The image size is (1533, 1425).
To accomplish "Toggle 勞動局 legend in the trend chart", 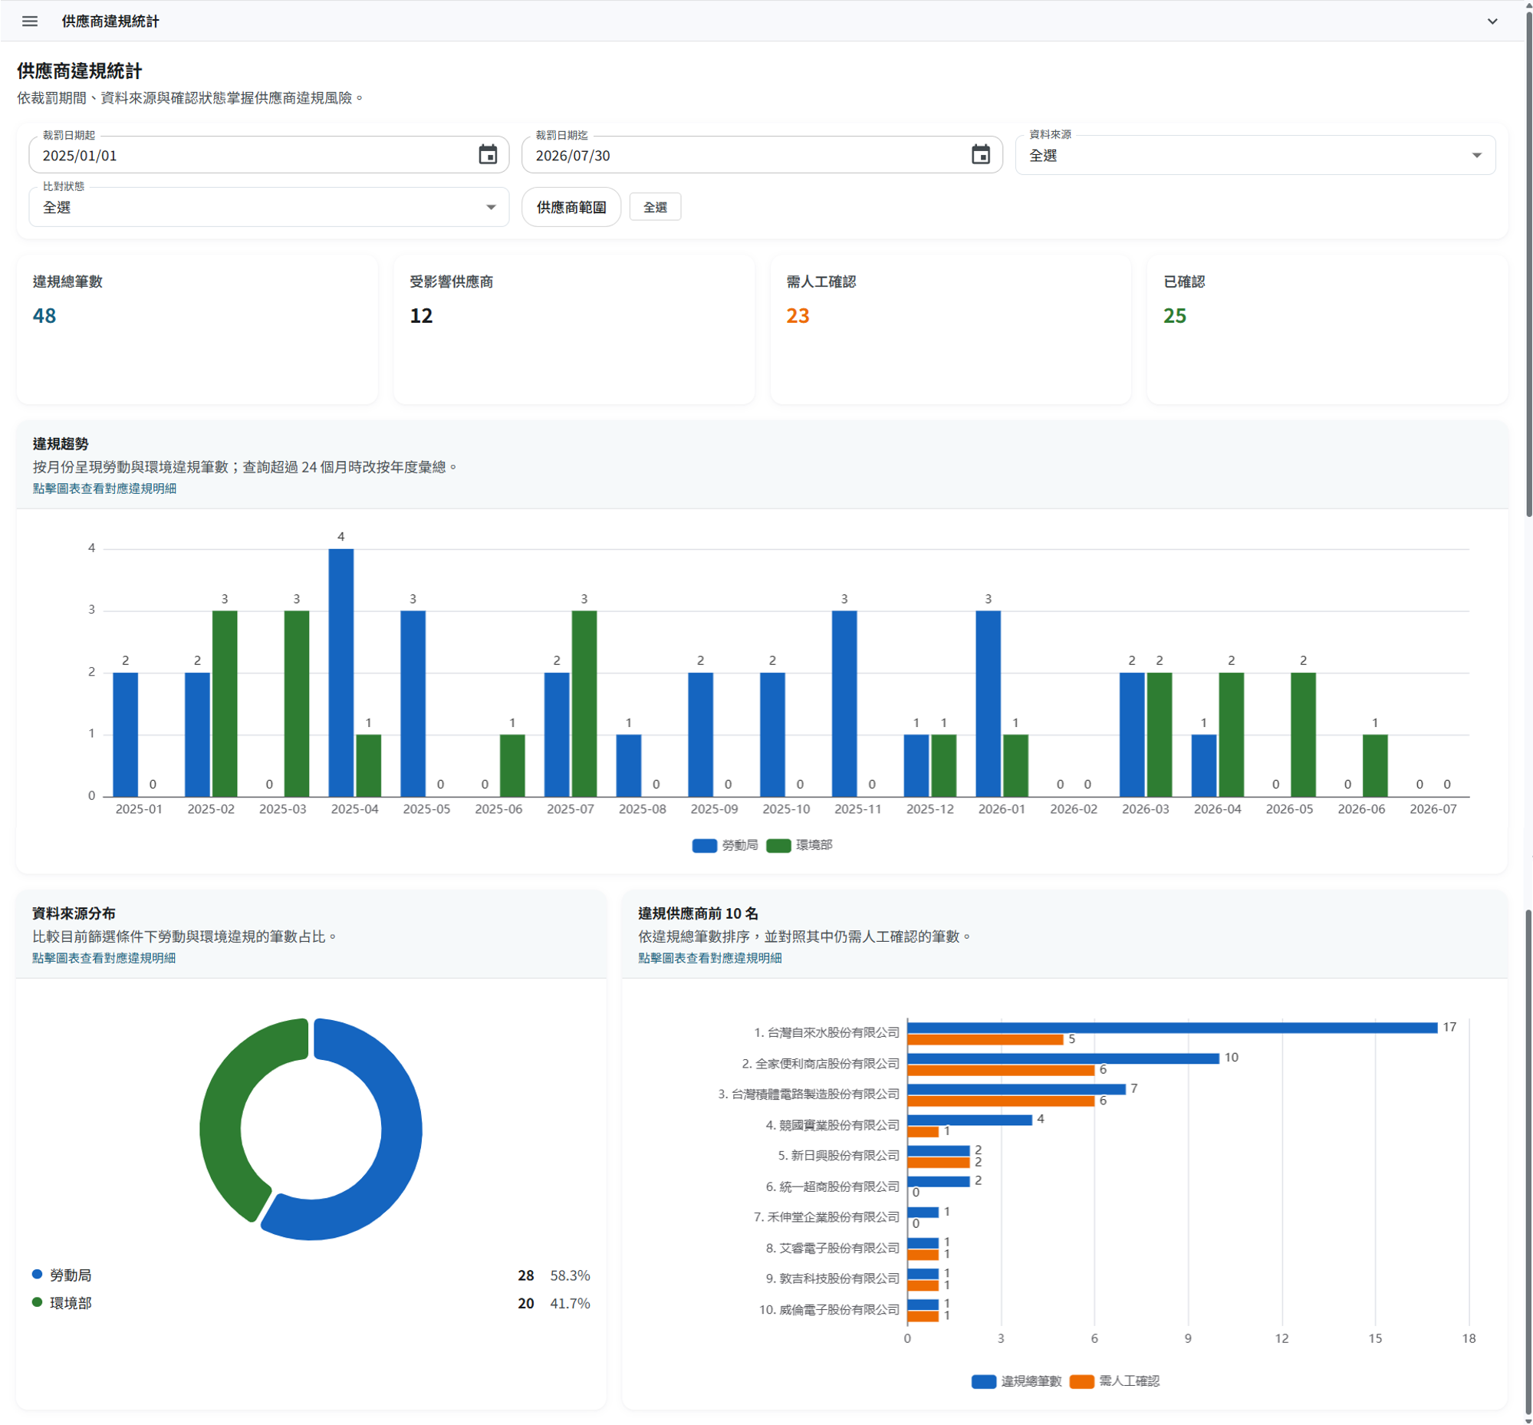I will (725, 845).
